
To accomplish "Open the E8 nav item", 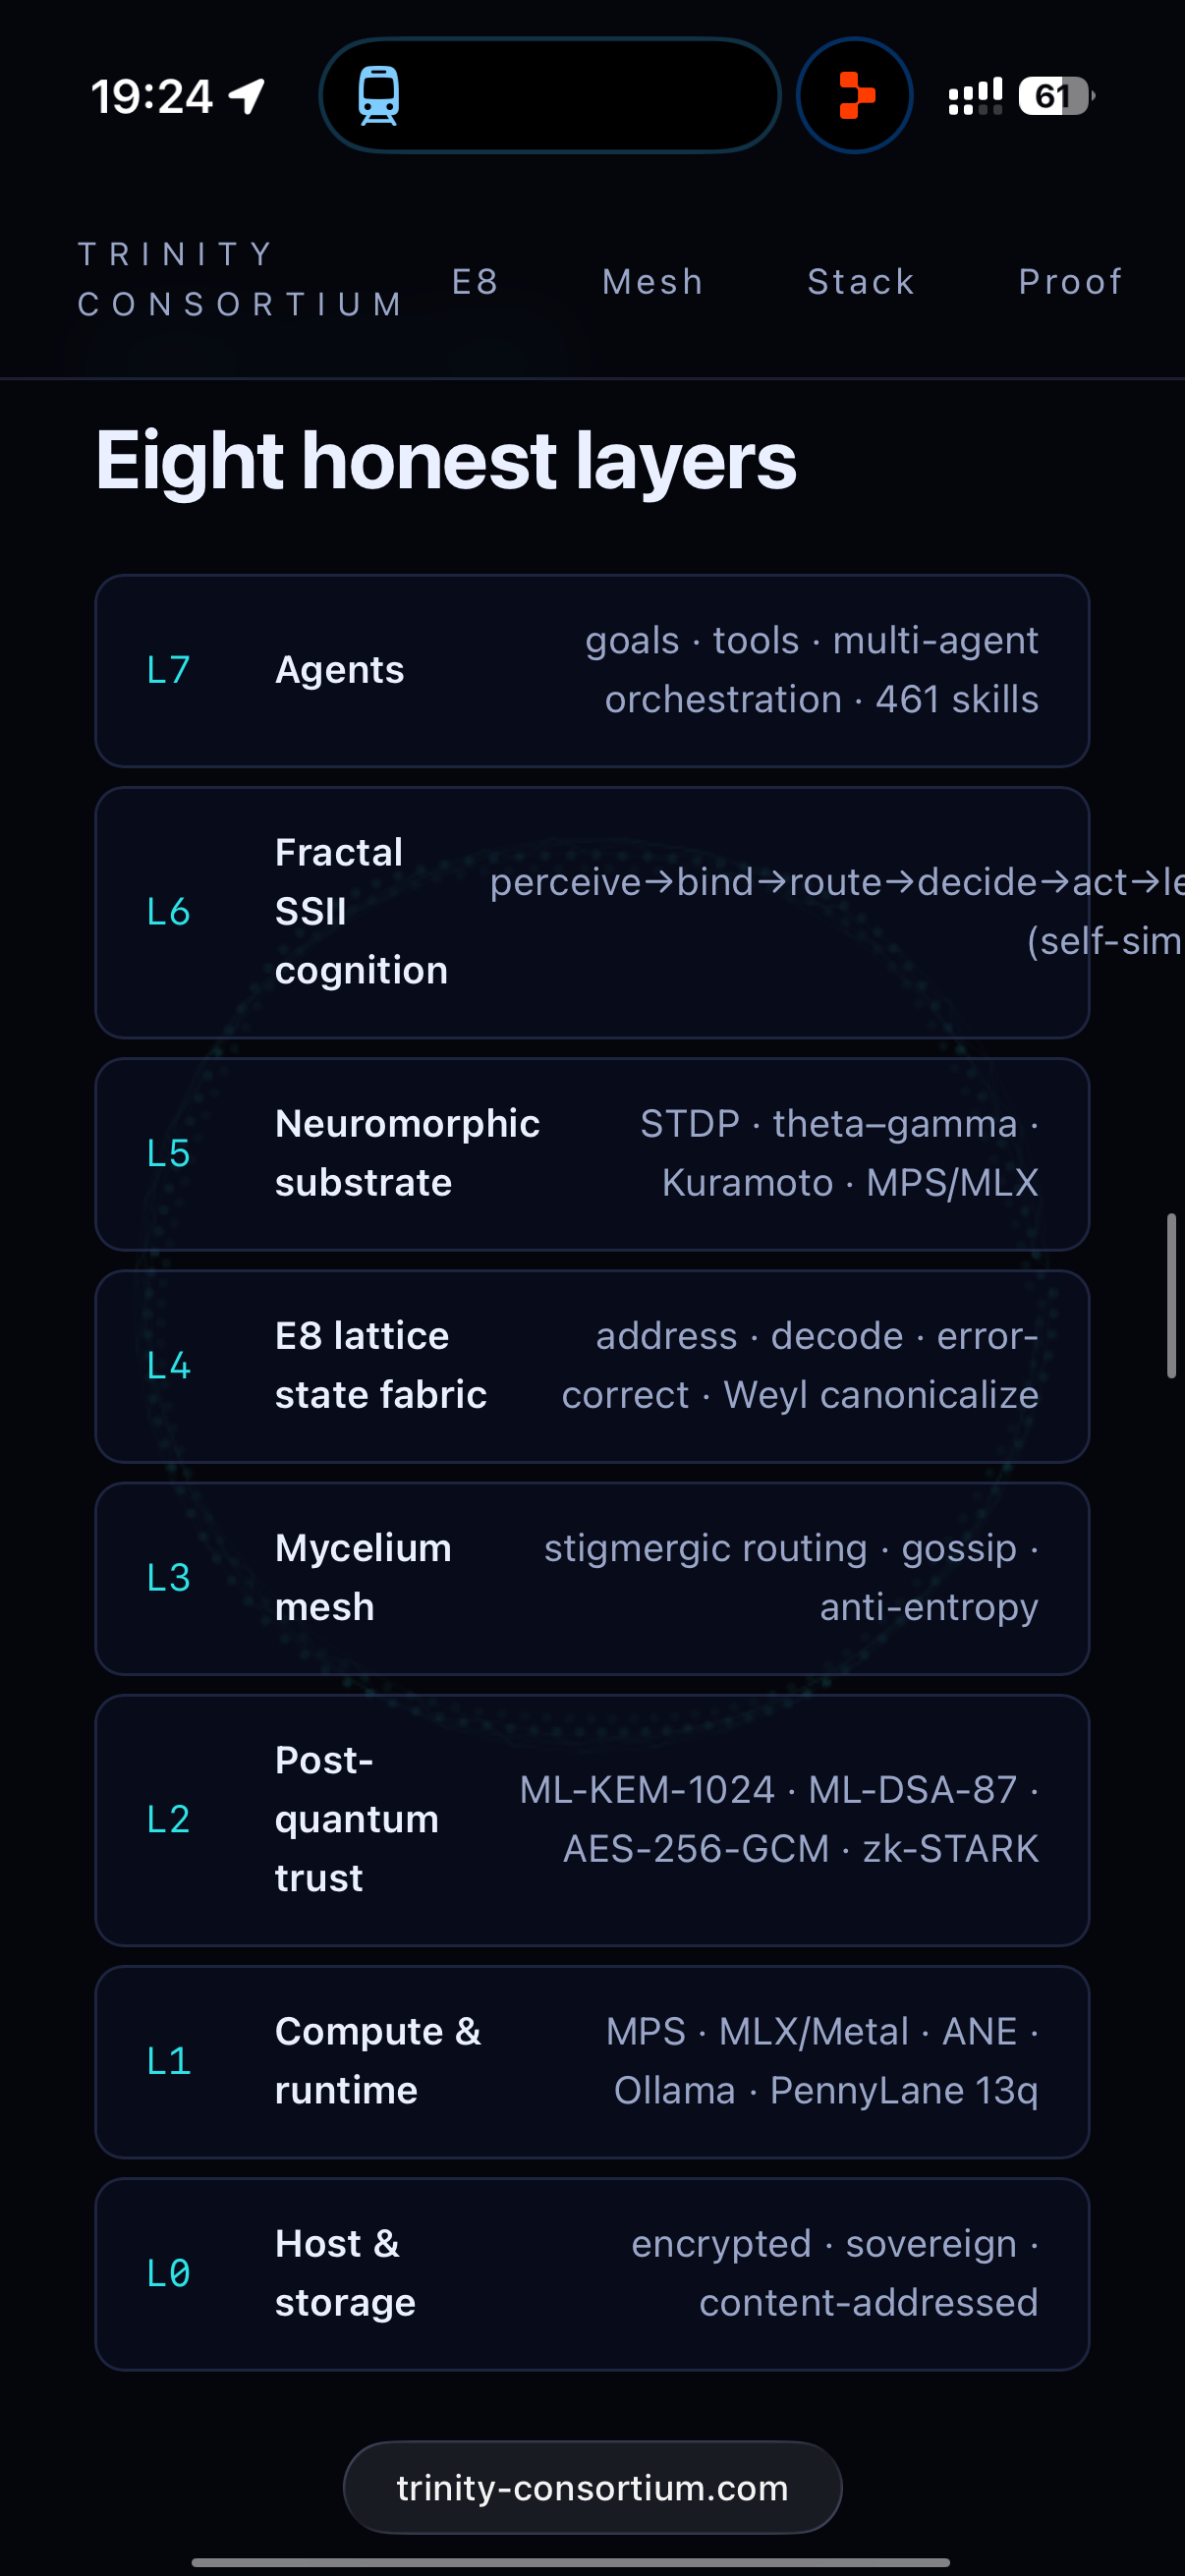I will [475, 282].
